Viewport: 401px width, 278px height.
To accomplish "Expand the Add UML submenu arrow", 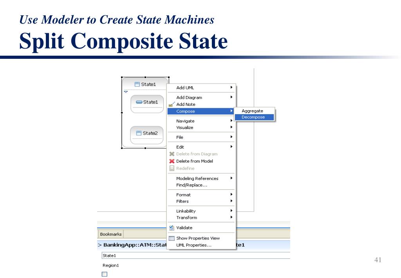I will (231, 87).
